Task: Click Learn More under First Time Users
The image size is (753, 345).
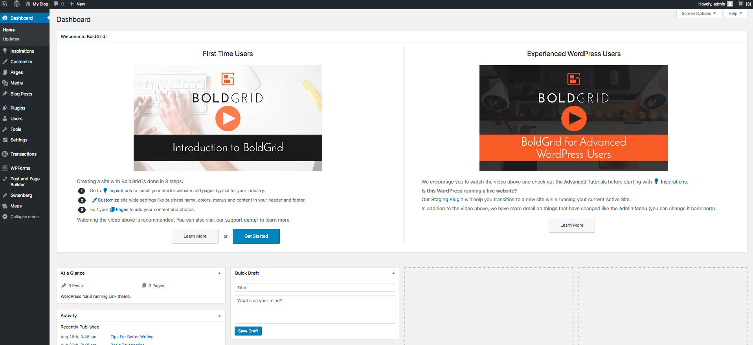Action: [x=195, y=236]
